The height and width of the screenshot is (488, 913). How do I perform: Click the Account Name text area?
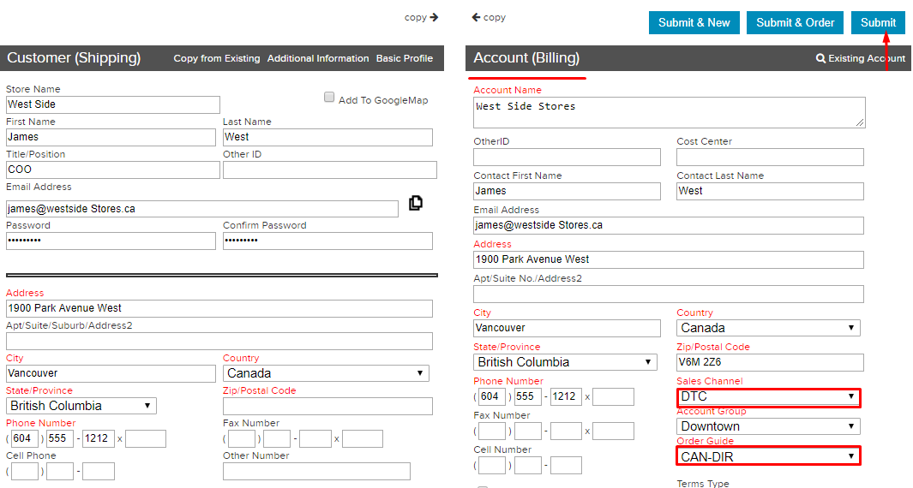click(x=669, y=112)
